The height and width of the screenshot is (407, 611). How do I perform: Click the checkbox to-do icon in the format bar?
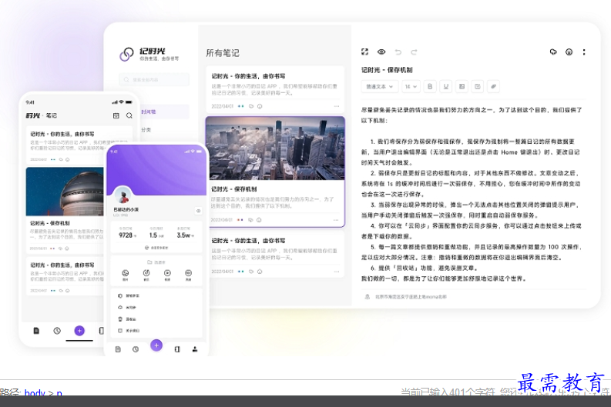coord(478,86)
